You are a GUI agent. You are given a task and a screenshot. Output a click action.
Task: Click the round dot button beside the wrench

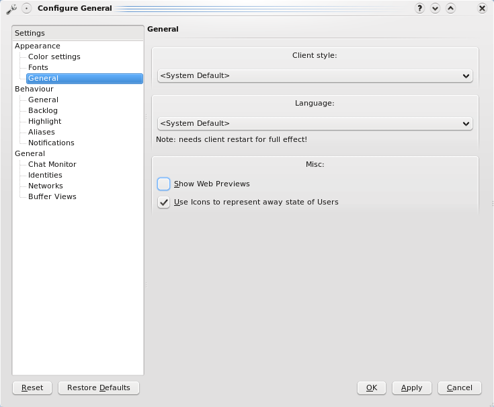point(26,8)
